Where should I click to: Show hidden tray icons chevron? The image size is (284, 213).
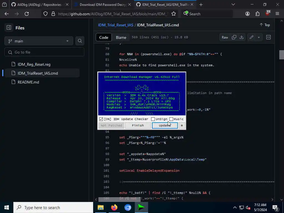point(235,207)
